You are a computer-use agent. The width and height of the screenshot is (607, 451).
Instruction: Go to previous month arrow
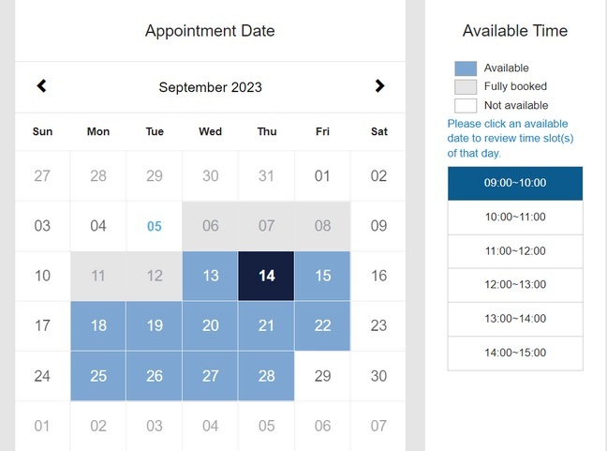[x=41, y=86]
